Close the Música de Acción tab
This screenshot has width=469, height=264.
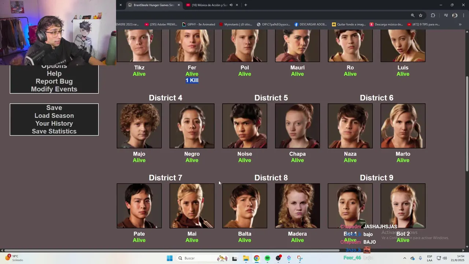[237, 5]
